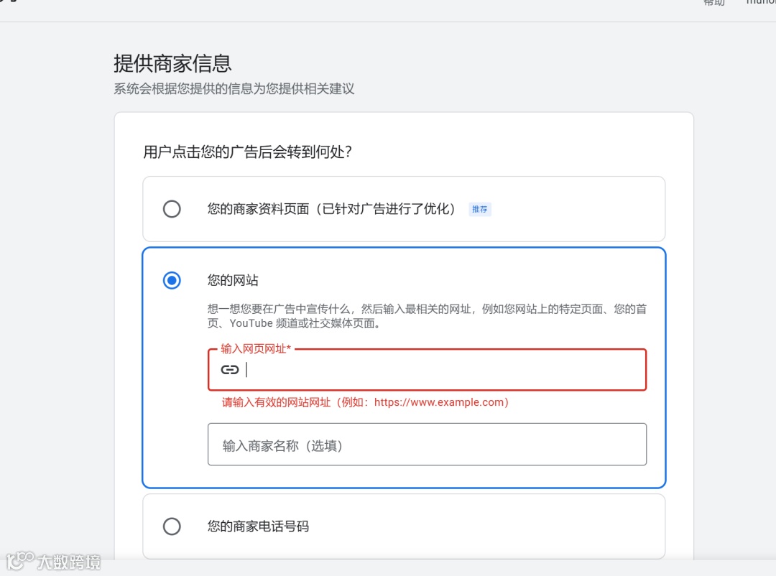This screenshot has height=576, width=776.
Task: Click the 用户点击您的广告后会转到何处 question text
Action: 247,152
